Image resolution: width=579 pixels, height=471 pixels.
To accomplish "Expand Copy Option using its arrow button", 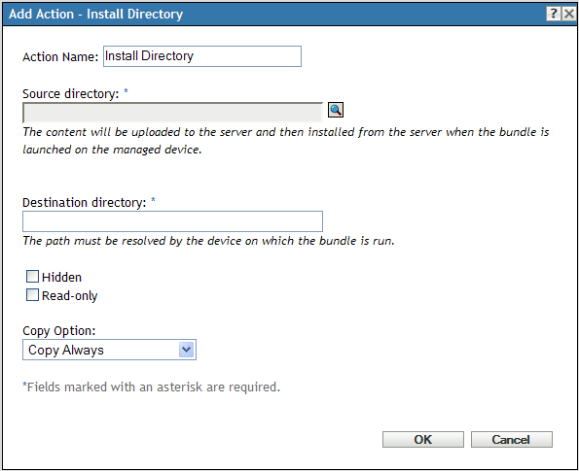I will pyautogui.click(x=187, y=350).
